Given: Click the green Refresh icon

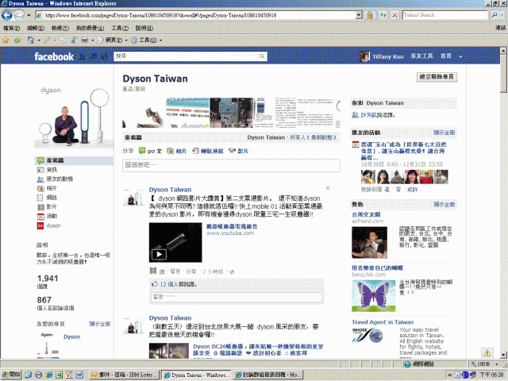Looking at the screenshot, I should point(383,15).
